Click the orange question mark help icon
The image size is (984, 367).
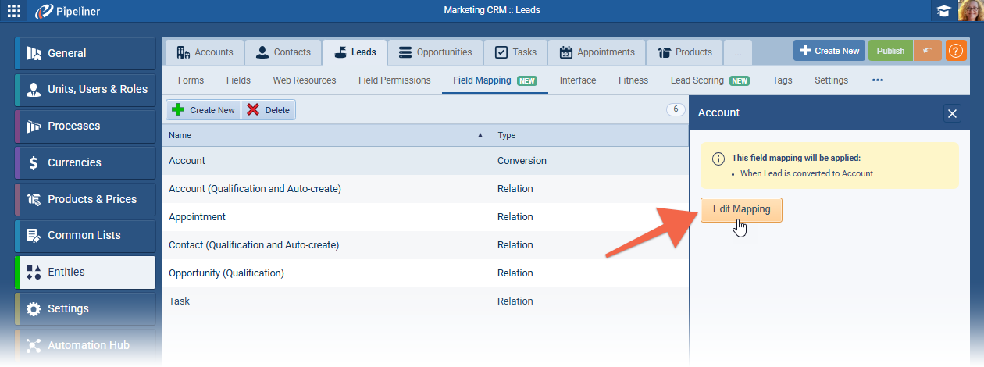[956, 51]
